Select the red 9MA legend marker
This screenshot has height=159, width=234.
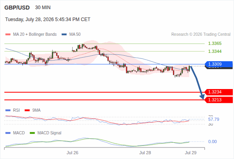pyautogui.click(x=27, y=111)
